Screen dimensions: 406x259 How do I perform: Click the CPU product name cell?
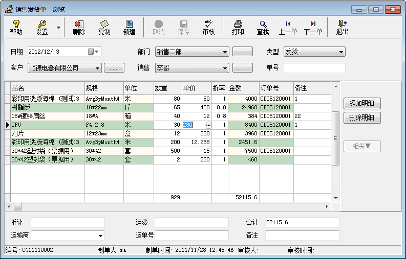[x=48, y=125]
